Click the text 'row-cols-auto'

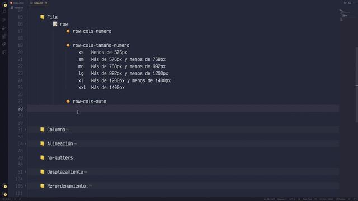(x=89, y=102)
